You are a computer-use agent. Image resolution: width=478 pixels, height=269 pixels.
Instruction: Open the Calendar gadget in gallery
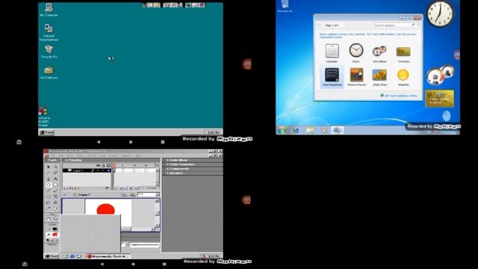click(x=332, y=53)
